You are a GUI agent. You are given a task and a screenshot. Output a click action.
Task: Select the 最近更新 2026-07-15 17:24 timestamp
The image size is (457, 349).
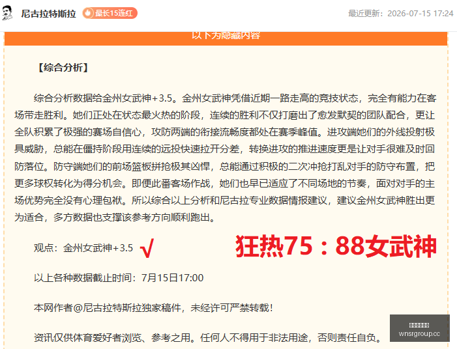click(401, 14)
